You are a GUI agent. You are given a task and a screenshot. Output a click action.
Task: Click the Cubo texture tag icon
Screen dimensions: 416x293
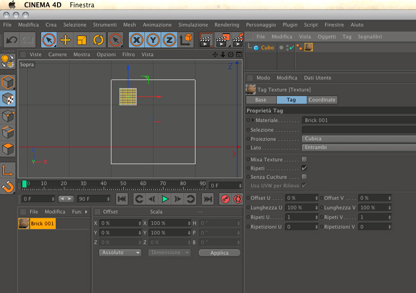pos(309,47)
